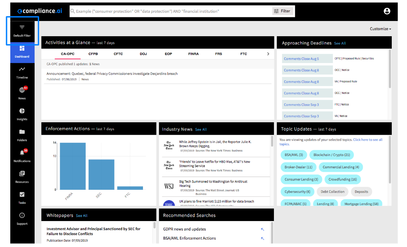Click See All in Industry News
Screen dimensions: 407x247
click(201, 129)
